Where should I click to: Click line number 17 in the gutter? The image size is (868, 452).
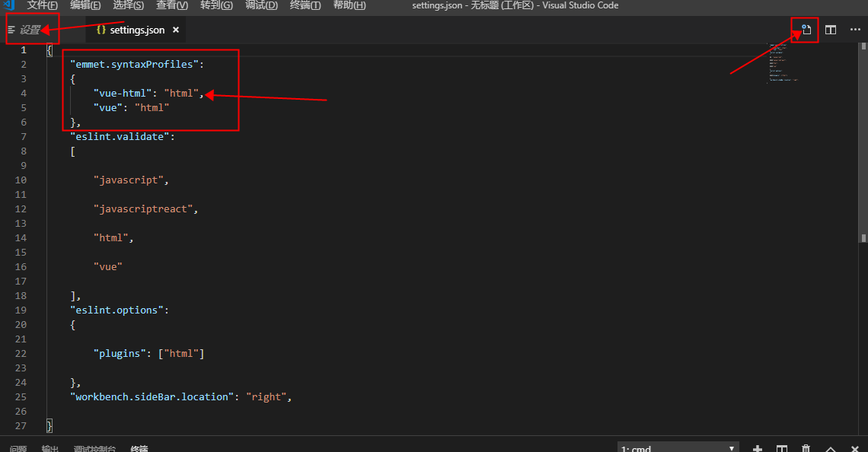[21, 281]
